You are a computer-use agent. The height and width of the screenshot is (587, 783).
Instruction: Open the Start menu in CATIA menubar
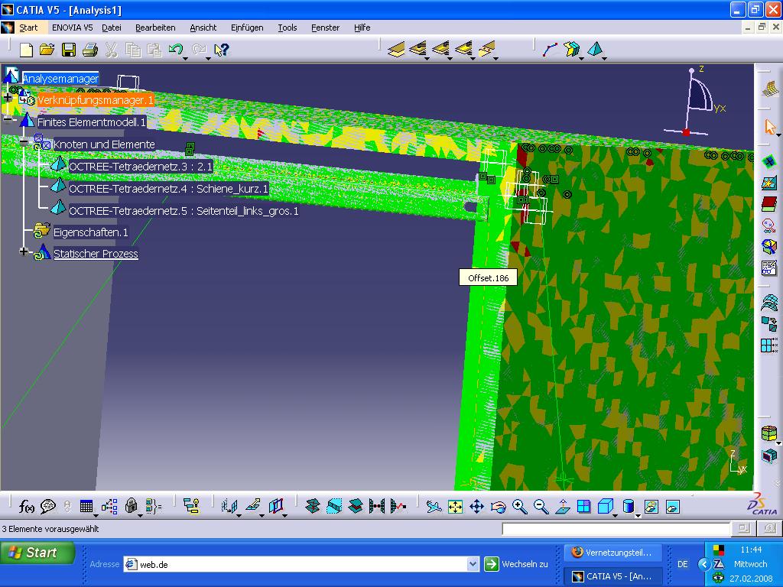point(28,28)
